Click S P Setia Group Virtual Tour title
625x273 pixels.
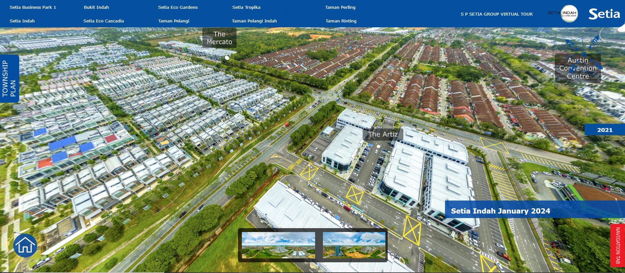click(x=496, y=14)
